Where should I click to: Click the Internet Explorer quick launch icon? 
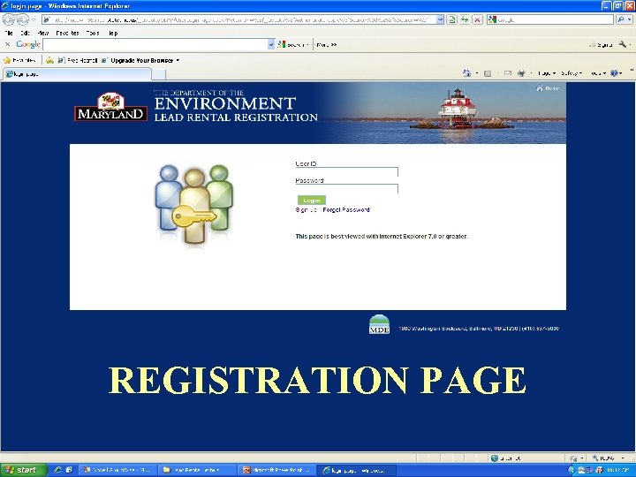(x=58, y=470)
